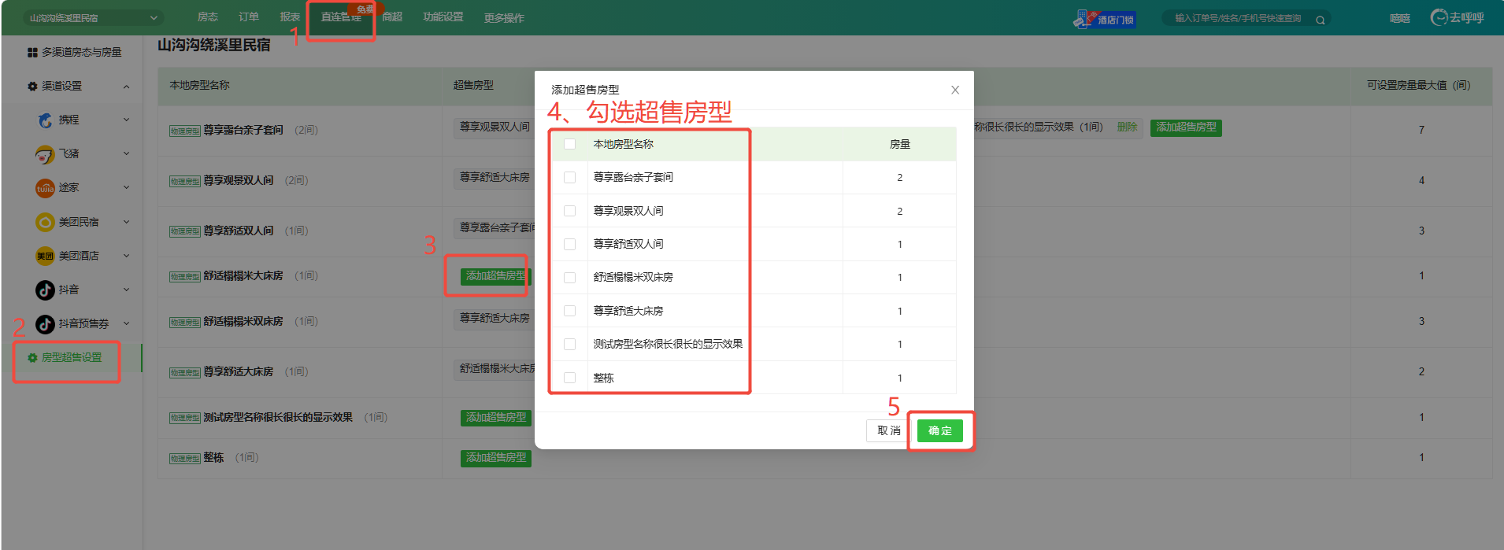Check the 尊享舒适双人间 checkbox in the dialog
1504x550 pixels.
pyautogui.click(x=570, y=245)
